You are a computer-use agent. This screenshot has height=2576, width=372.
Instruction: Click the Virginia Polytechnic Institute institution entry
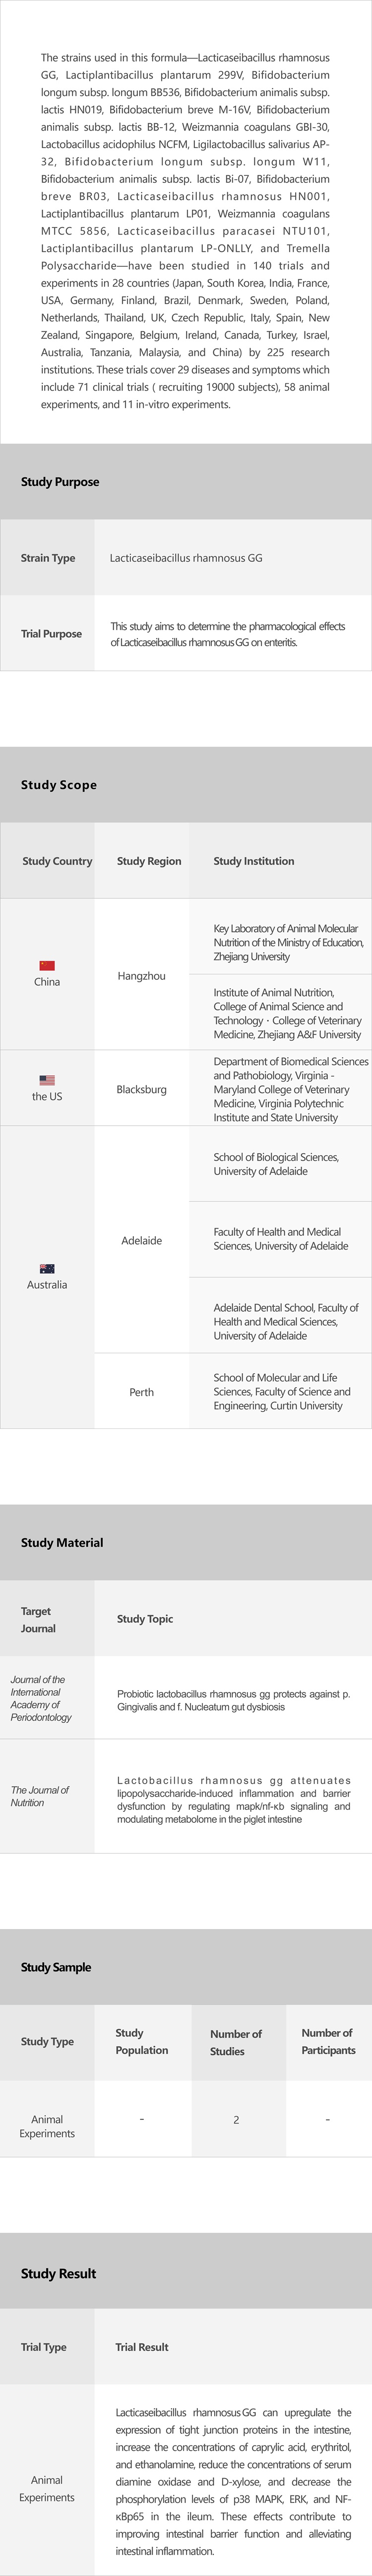click(290, 1089)
